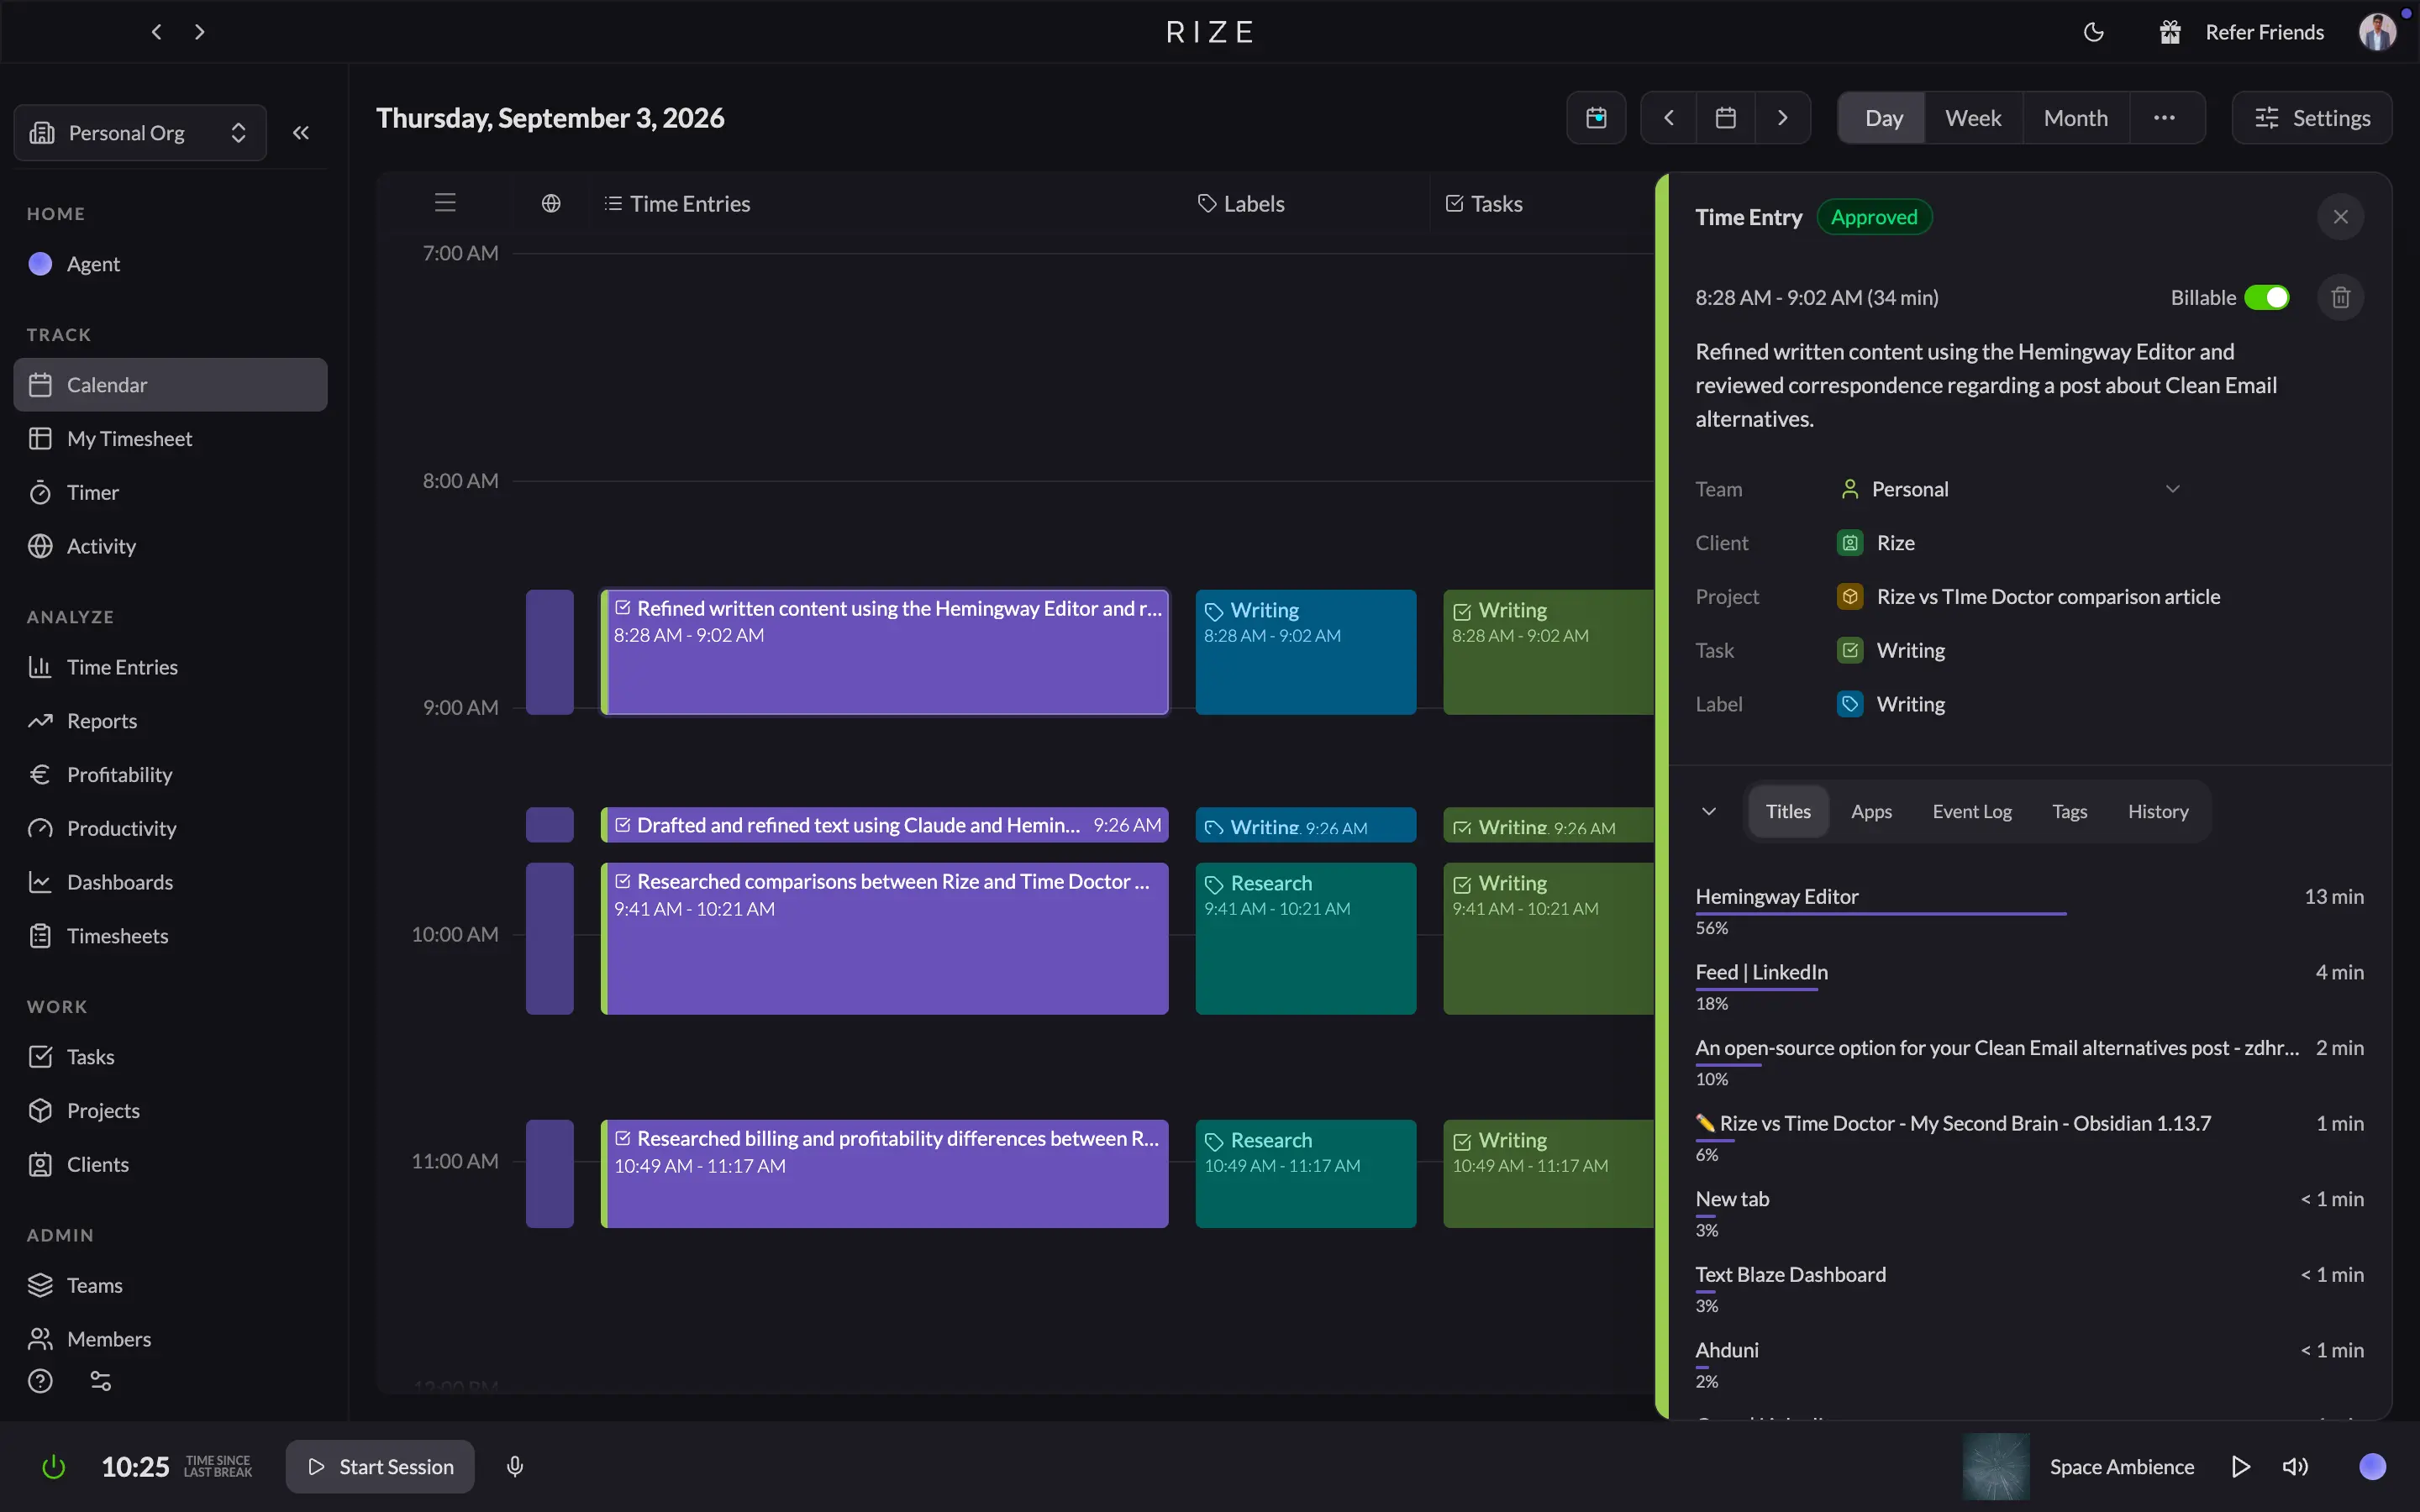The height and width of the screenshot is (1512, 2420).
Task: Switch to the History tab
Action: tap(2158, 812)
